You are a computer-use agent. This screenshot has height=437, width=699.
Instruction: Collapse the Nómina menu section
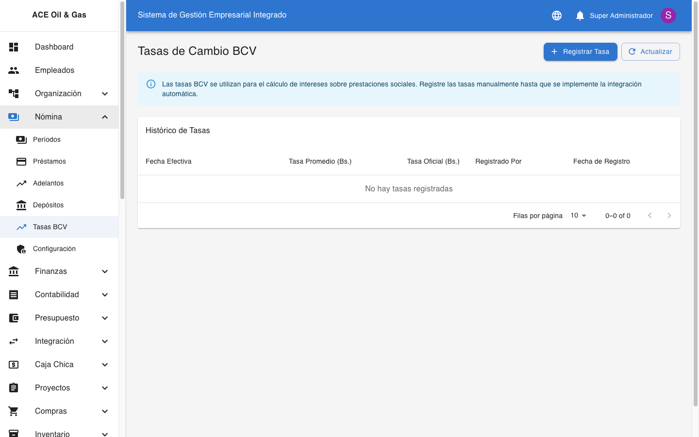coord(105,117)
